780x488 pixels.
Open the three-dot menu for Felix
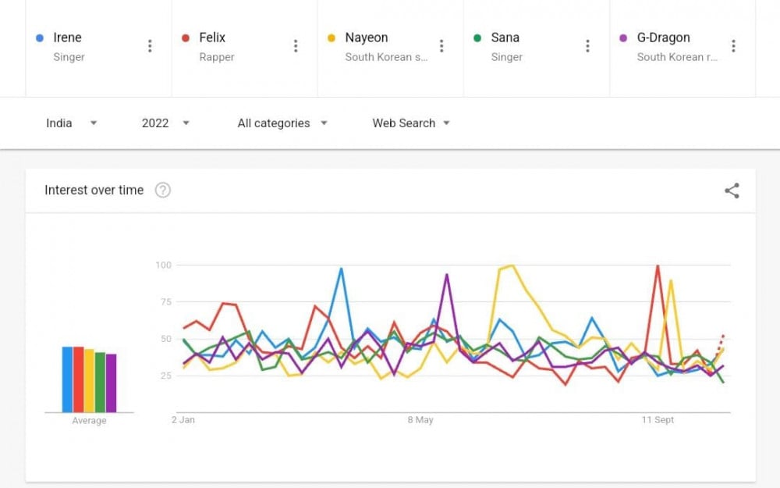pyautogui.click(x=296, y=46)
